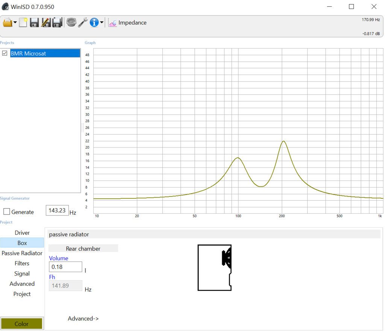Click the Projects section label
The image size is (385, 332).
(x=7, y=43)
